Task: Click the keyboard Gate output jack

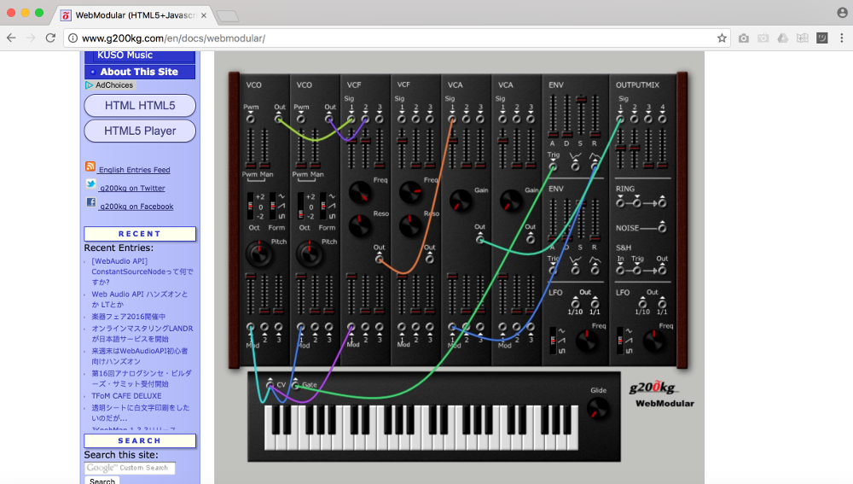Action: pyautogui.click(x=295, y=384)
